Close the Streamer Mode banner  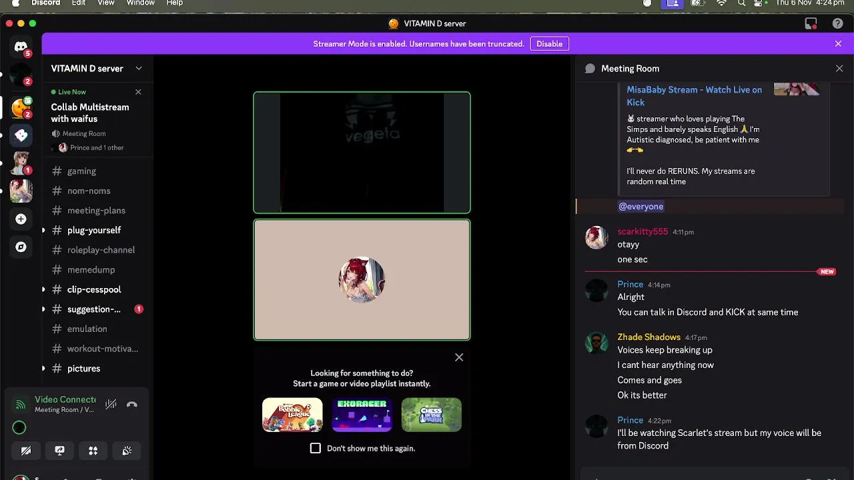point(838,43)
